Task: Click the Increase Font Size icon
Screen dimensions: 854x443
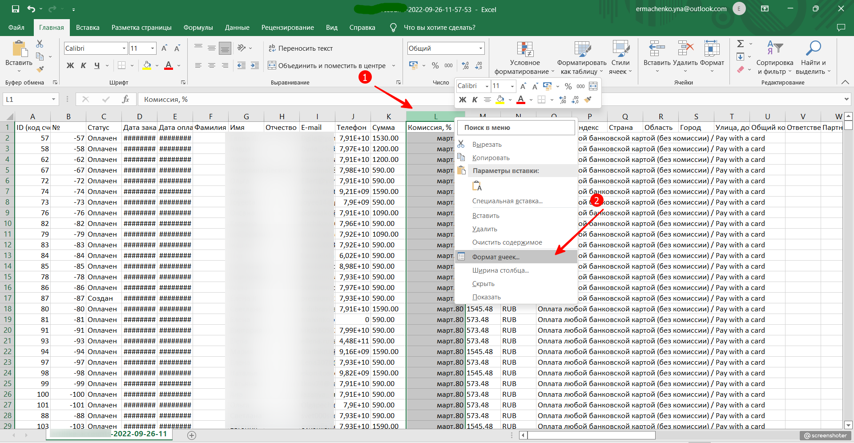Action: [164, 48]
